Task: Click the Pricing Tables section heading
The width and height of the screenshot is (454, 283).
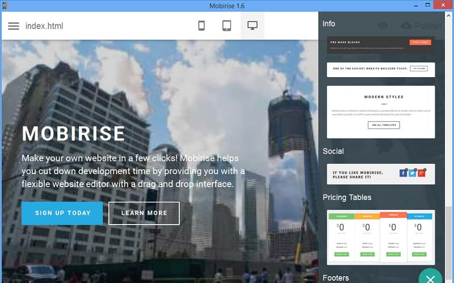Action: coord(347,197)
